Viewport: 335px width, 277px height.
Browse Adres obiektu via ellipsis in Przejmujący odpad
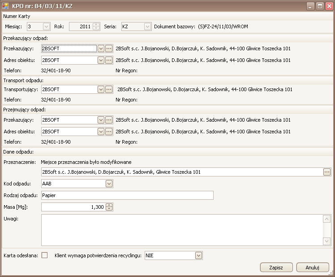(x=109, y=132)
